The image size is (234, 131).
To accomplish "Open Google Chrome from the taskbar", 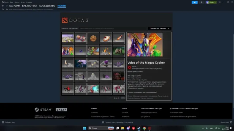I will tap(144, 128).
